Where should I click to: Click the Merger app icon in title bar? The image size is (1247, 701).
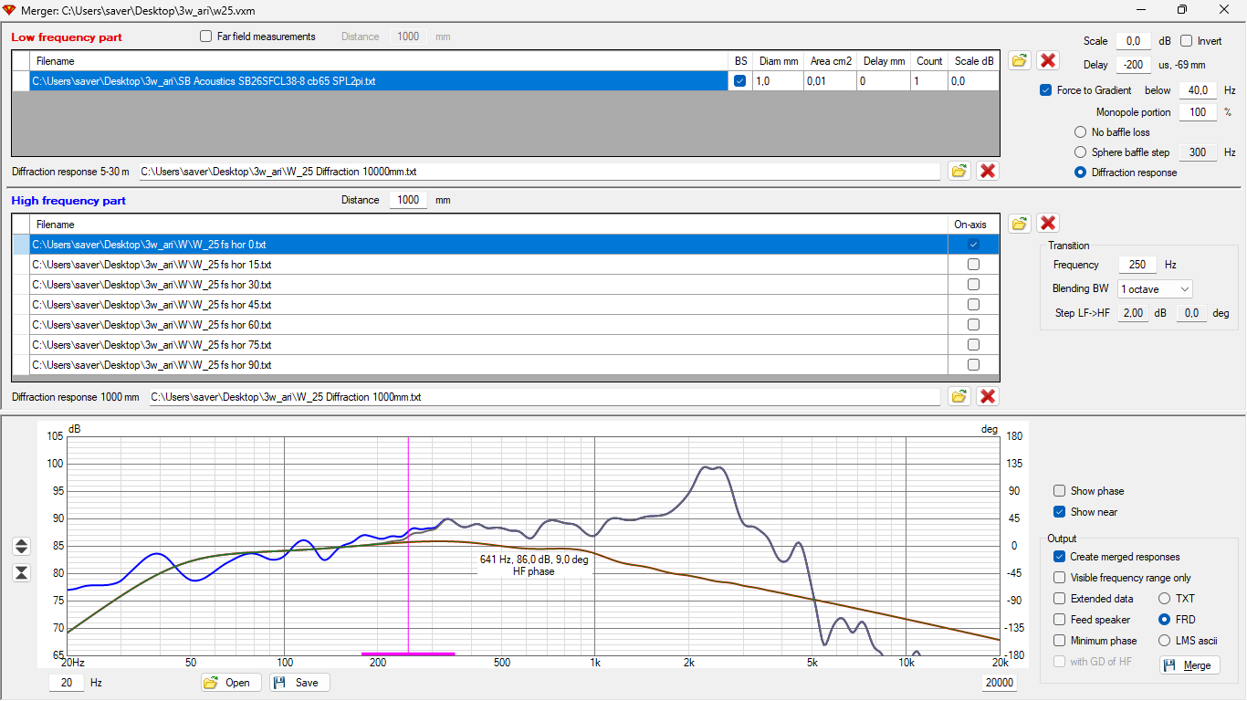coord(11,9)
